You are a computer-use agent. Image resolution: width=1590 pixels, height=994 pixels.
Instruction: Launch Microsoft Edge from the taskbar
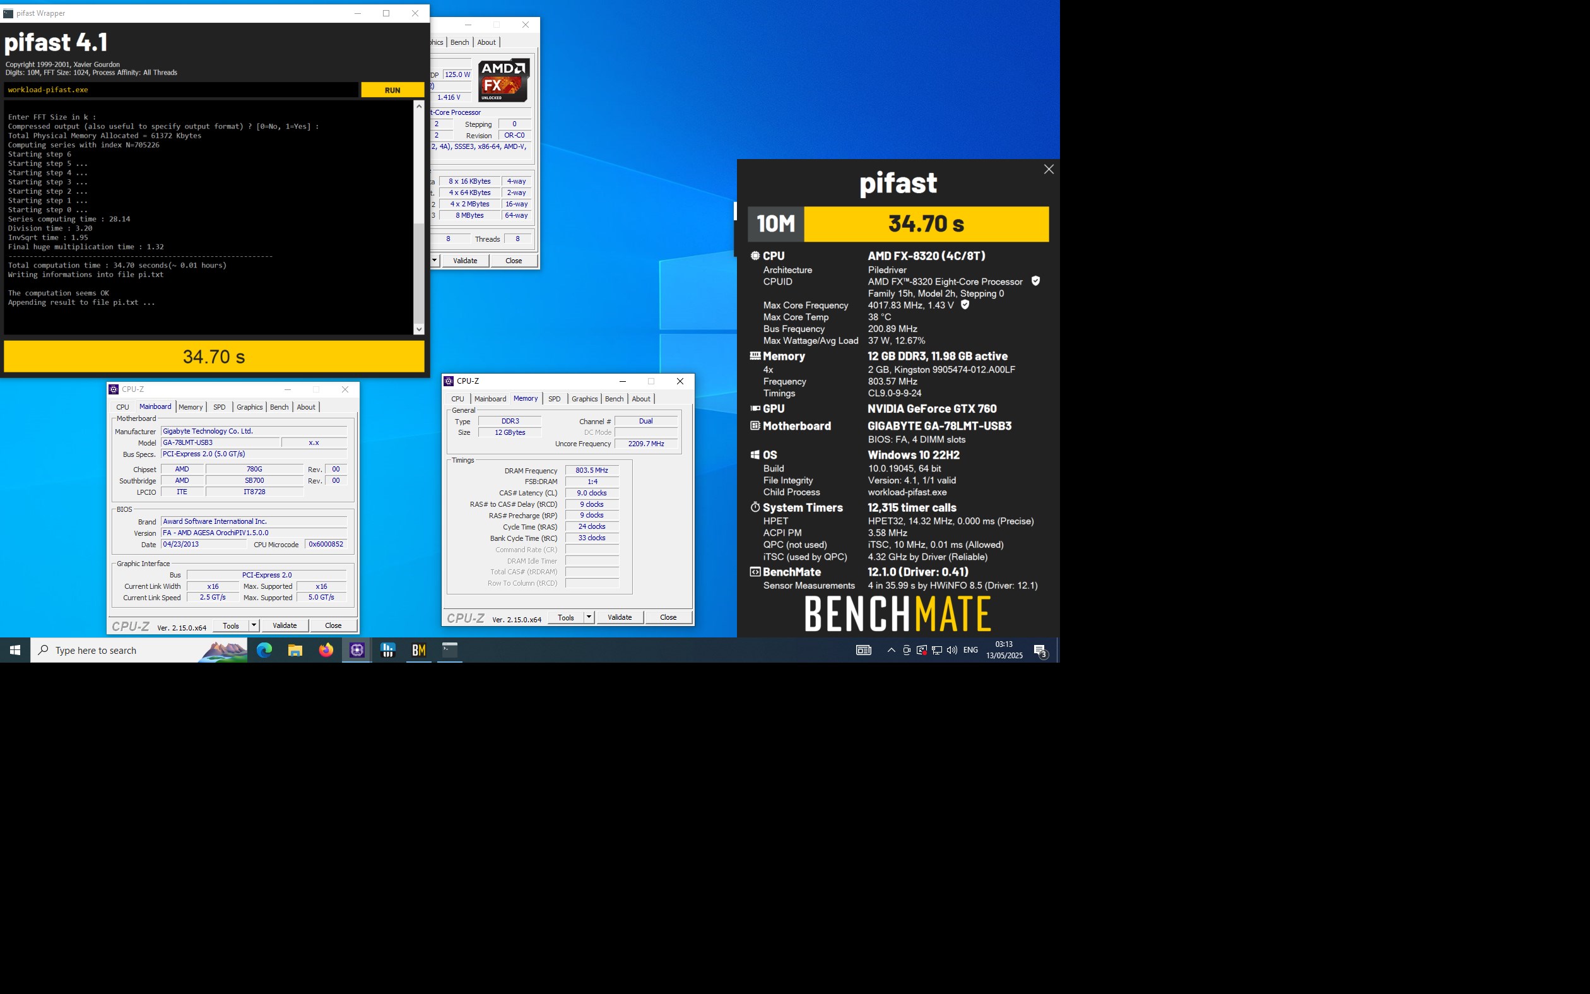coord(264,650)
